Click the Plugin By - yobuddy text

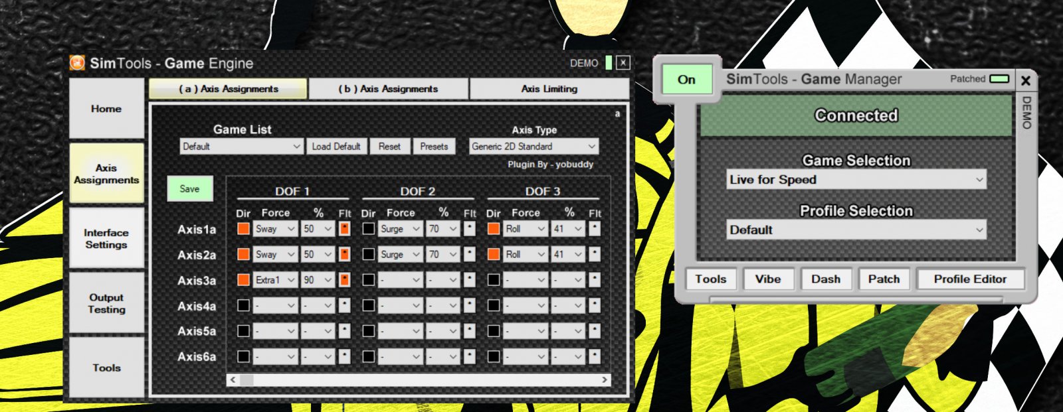tap(551, 165)
